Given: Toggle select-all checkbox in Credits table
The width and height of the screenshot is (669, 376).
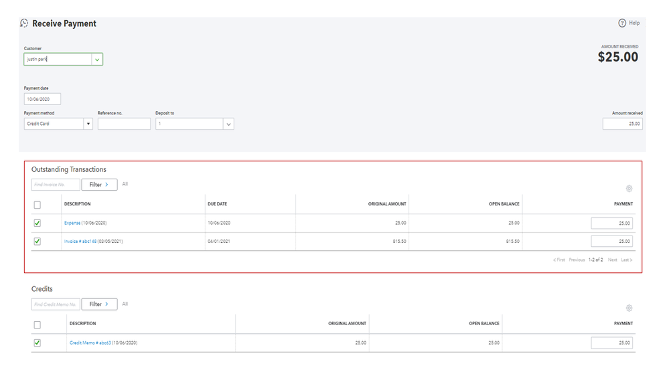Looking at the screenshot, I should pyautogui.click(x=38, y=324).
